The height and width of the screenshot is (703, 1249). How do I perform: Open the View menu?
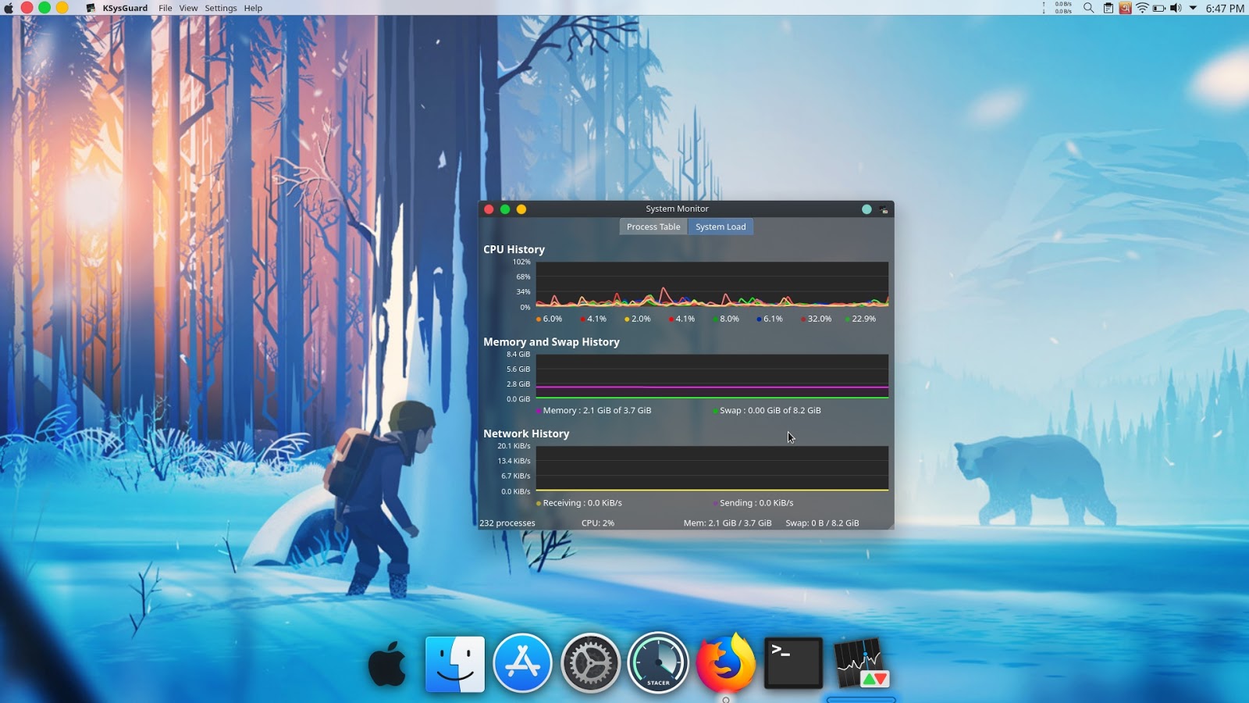pyautogui.click(x=188, y=8)
